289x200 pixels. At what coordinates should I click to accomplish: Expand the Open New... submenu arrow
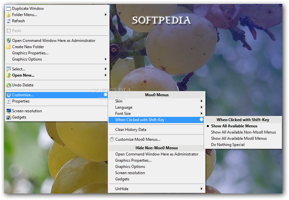106,75
